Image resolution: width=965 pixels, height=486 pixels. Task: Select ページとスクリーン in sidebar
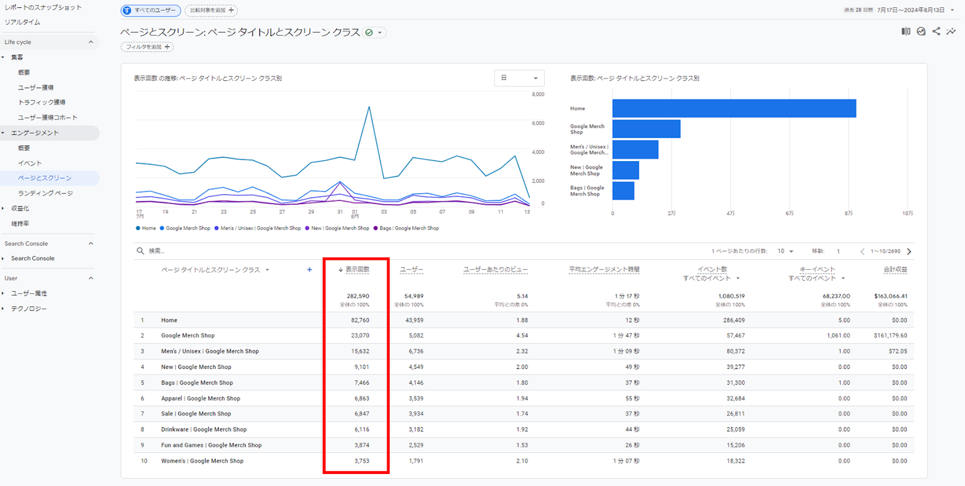pyautogui.click(x=45, y=178)
